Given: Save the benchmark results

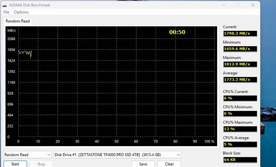Looking at the screenshot, I should (143, 164).
